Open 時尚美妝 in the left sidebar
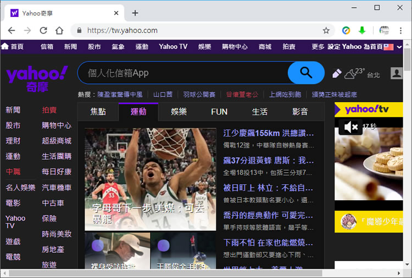This screenshot has height=278, width=412. (57, 234)
